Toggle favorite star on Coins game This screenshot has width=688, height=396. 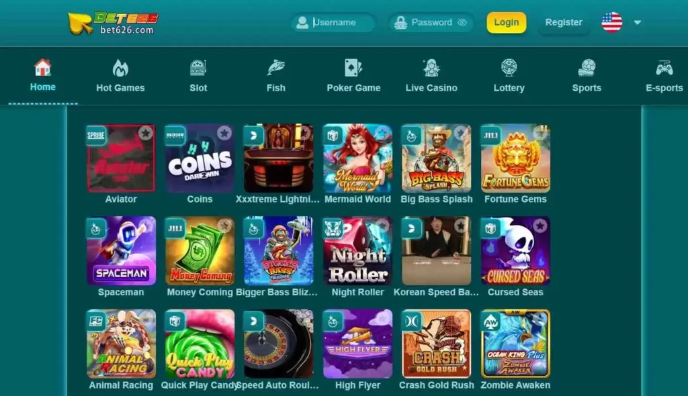(224, 133)
